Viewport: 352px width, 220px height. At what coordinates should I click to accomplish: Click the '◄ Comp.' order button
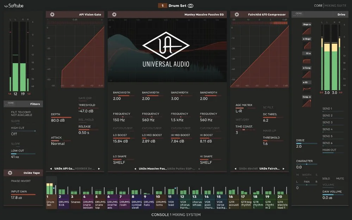click(307, 68)
